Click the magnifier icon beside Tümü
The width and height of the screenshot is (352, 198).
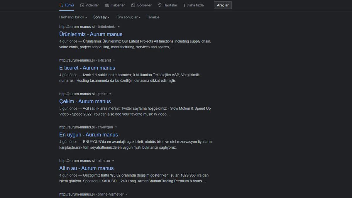coord(62,5)
